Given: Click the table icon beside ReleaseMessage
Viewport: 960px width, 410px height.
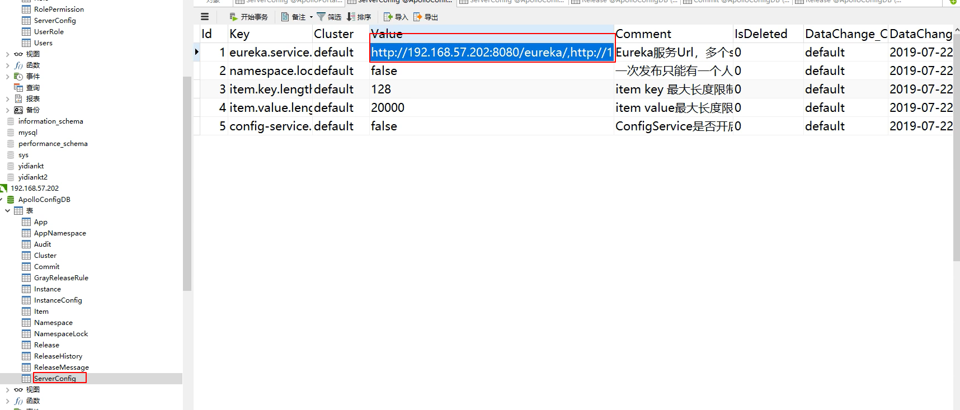Looking at the screenshot, I should [x=26, y=367].
